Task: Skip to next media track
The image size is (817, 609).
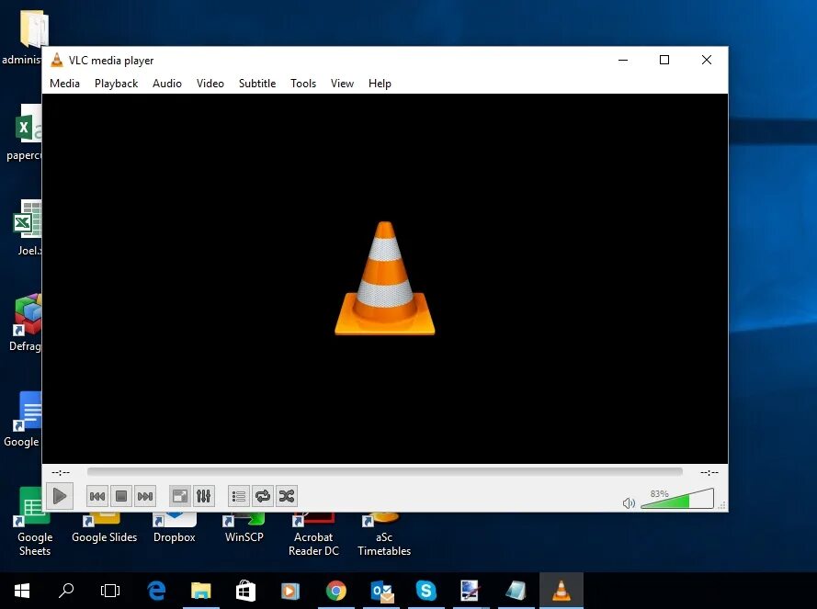Action: [145, 496]
